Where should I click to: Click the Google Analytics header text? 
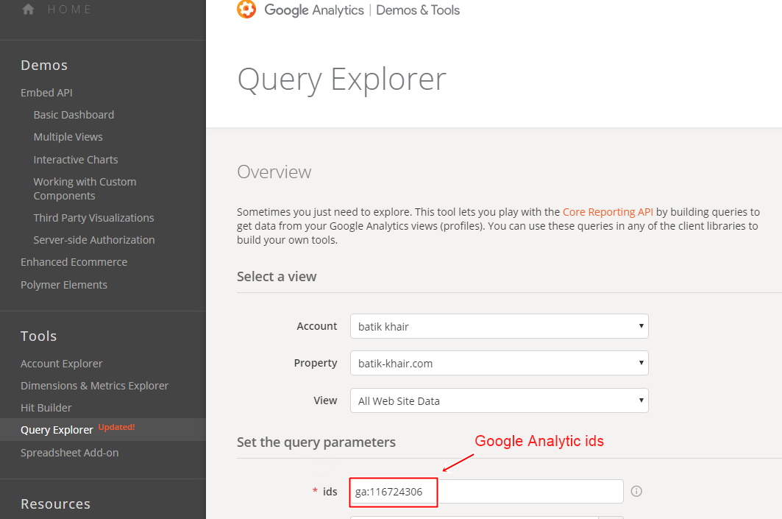pyautogui.click(x=314, y=10)
